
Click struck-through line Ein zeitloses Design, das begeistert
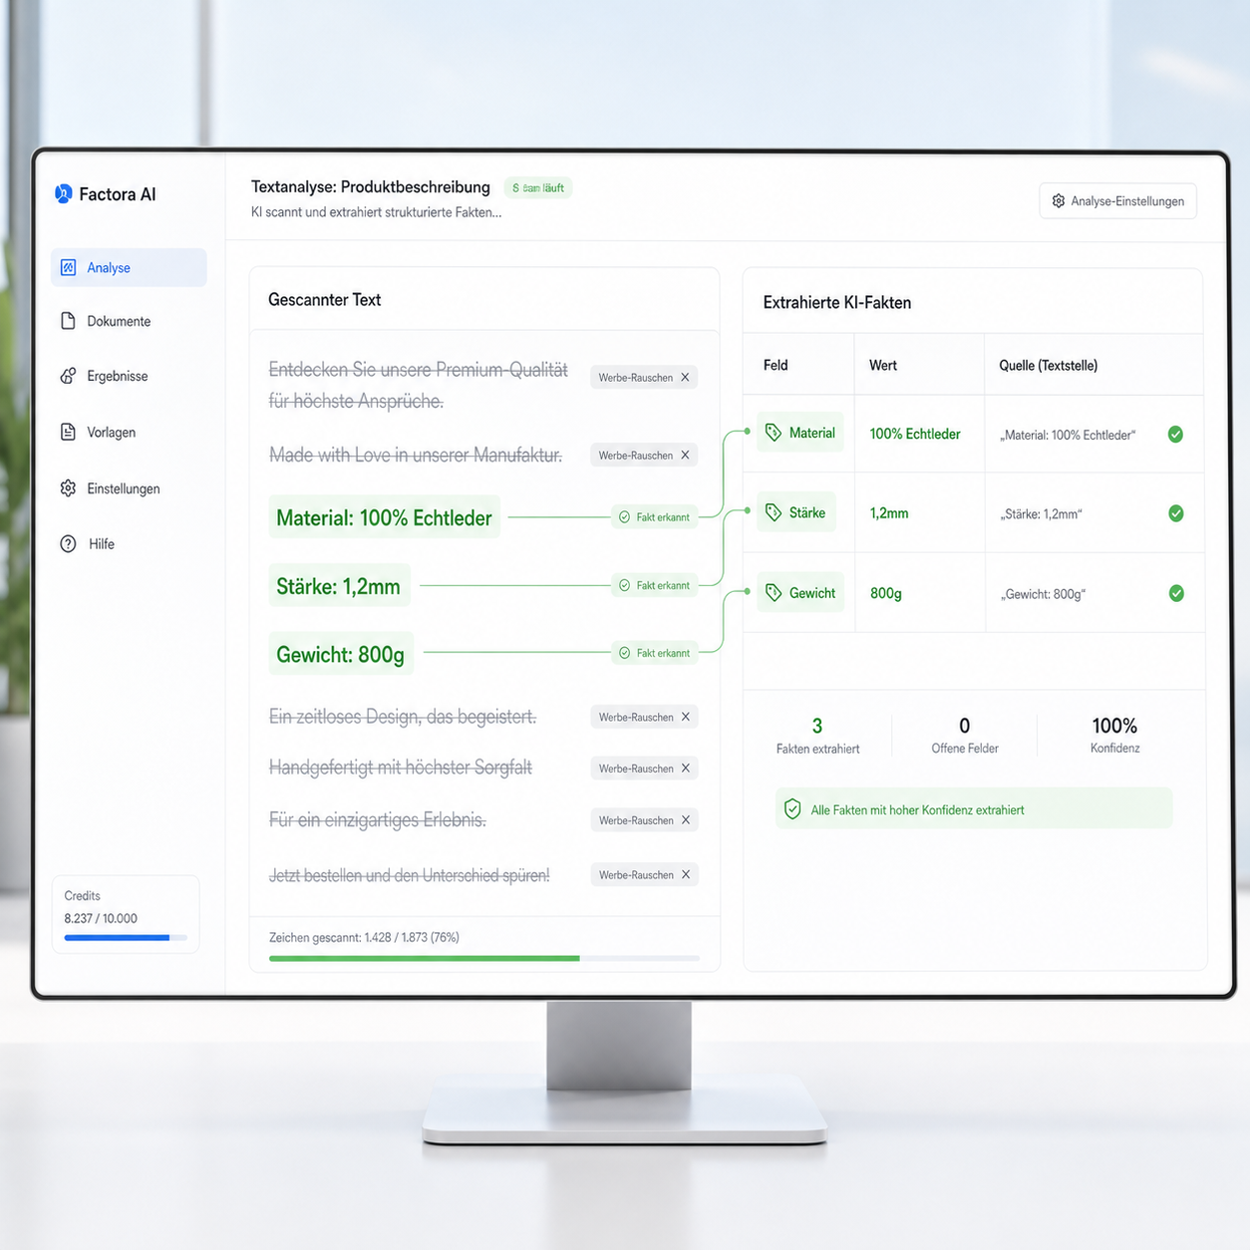(x=403, y=717)
